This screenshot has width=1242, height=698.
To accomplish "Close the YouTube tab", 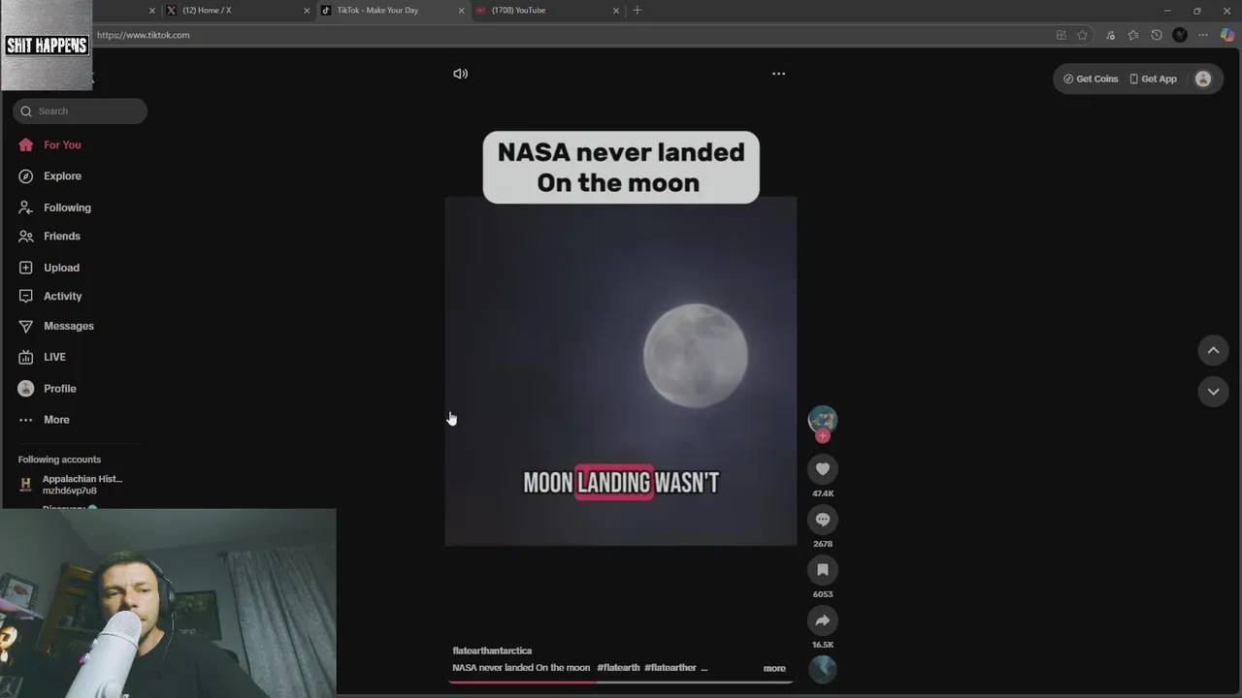I will point(616,11).
